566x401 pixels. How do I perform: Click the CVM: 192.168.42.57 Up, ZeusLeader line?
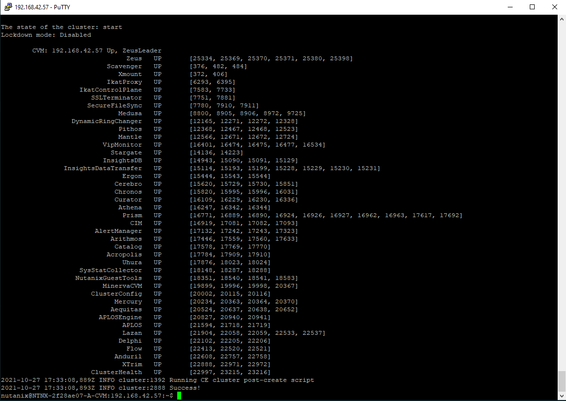(x=96, y=50)
